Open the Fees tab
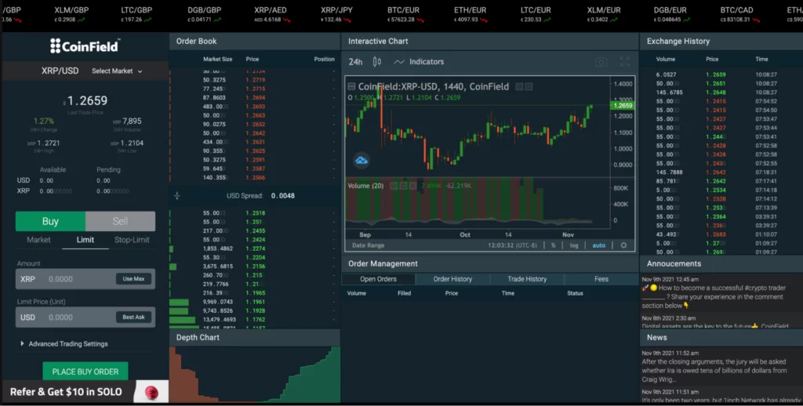Viewport: 803px width, 406px height. coord(601,279)
